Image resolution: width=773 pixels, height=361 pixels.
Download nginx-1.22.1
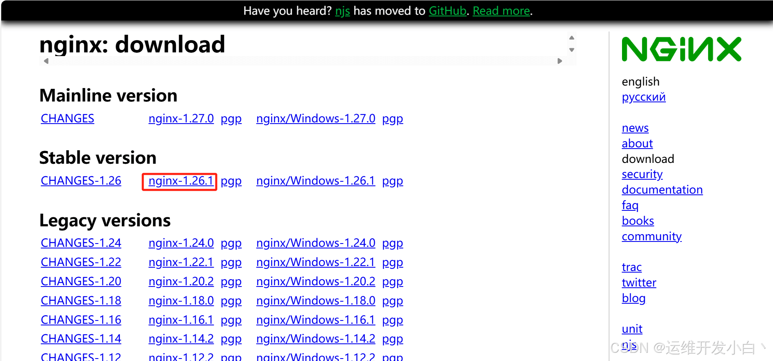[x=181, y=262]
